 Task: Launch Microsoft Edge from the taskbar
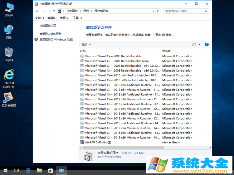pos(28,170)
